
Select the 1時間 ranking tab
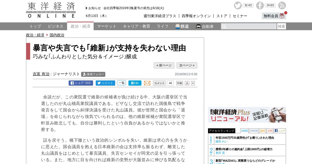(244, 131)
